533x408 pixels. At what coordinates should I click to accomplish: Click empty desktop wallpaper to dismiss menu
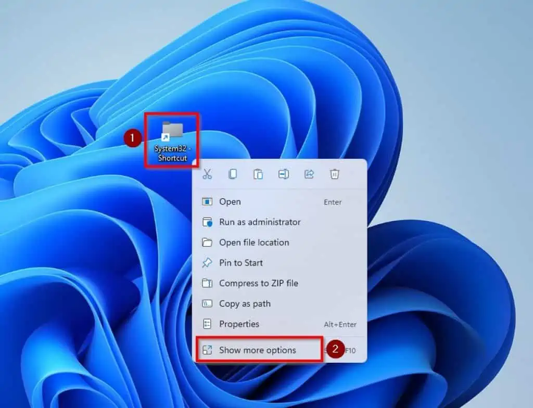tap(458, 78)
